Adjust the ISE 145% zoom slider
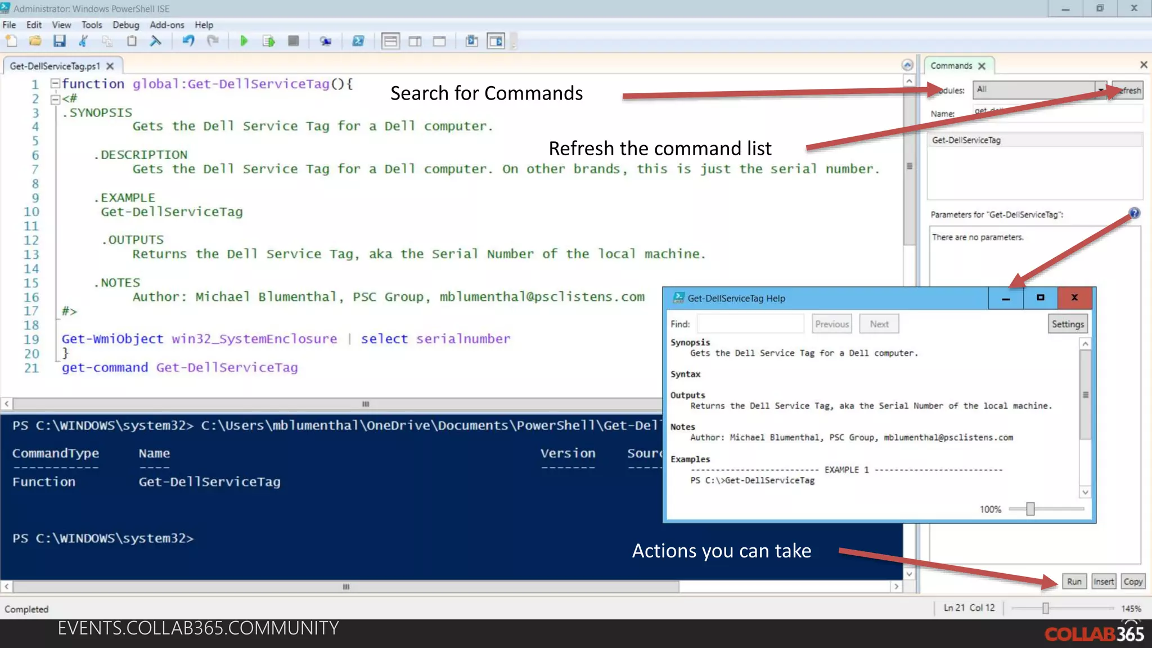This screenshot has width=1152, height=648. pyautogui.click(x=1045, y=608)
